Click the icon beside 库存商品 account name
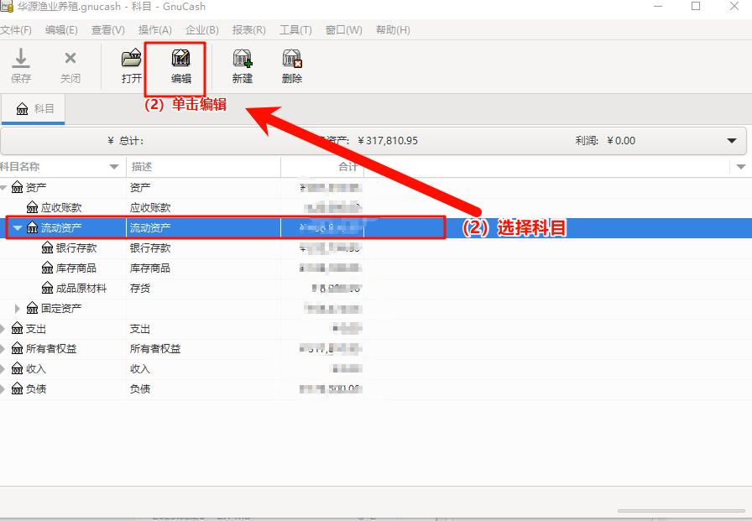This screenshot has width=752, height=521. [x=48, y=268]
